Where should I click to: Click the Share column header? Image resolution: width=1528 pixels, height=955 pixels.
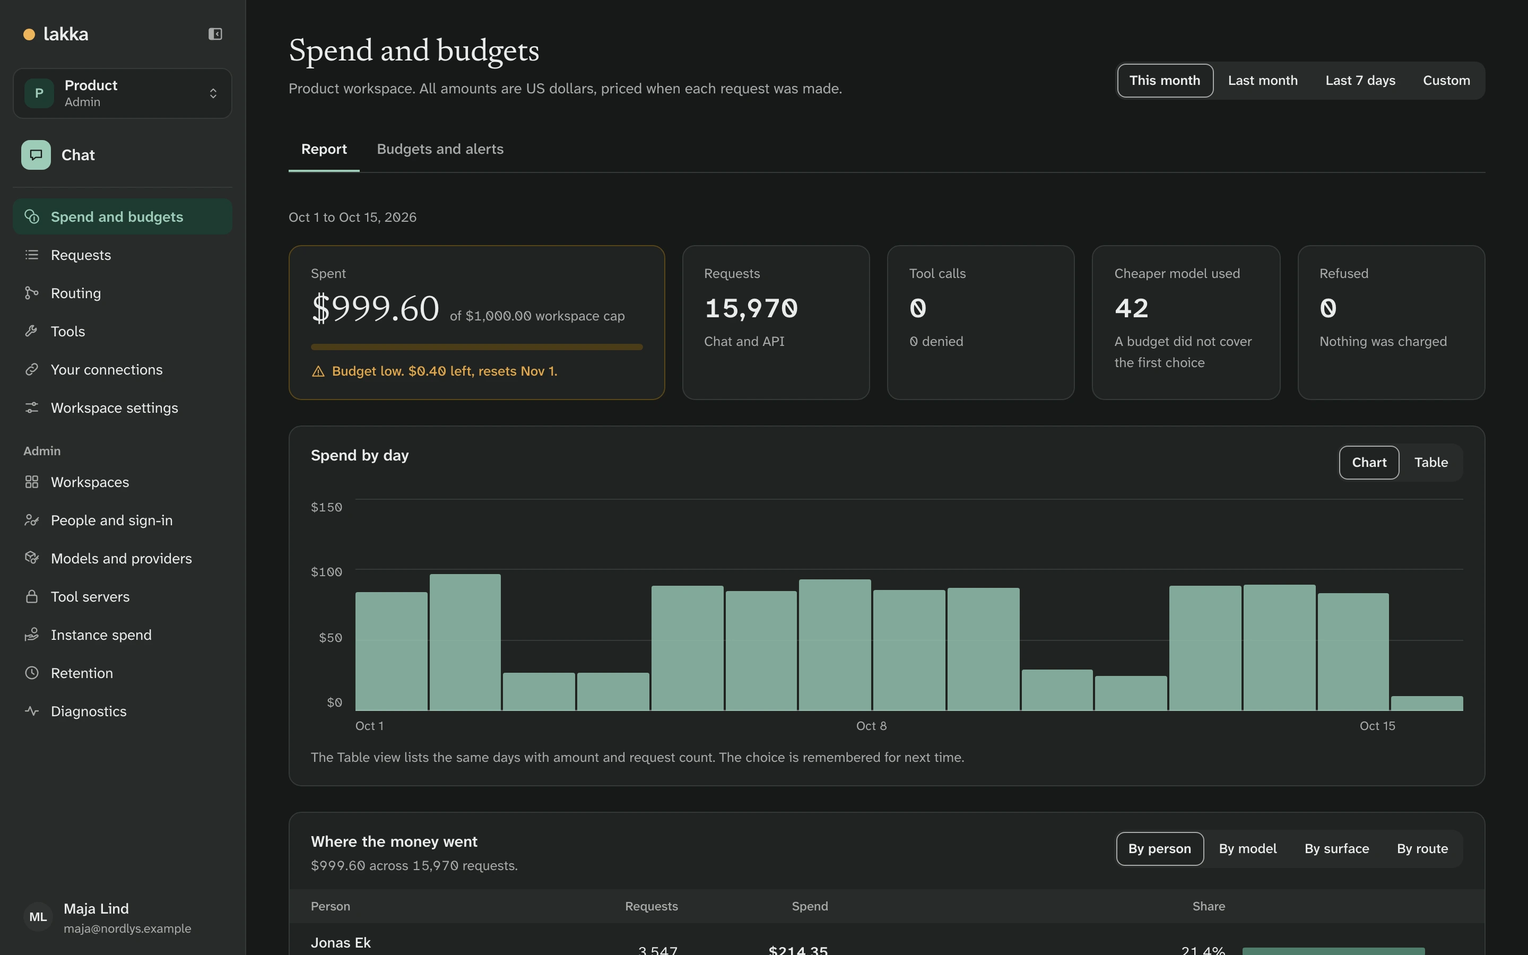point(1209,906)
